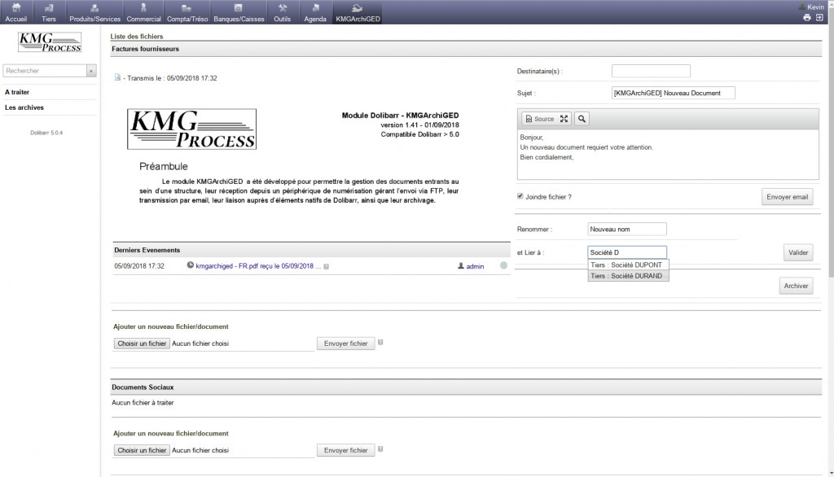This screenshot has width=834, height=477.
Task: Click the magnifier icon in the editor toolbar
Action: [582, 119]
